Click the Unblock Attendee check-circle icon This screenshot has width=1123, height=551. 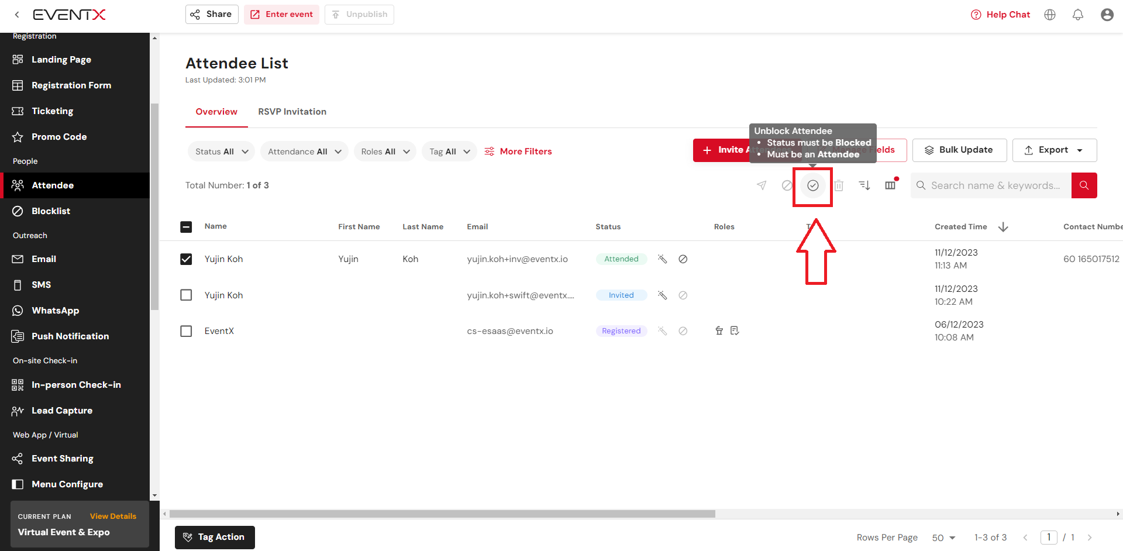pyautogui.click(x=812, y=185)
